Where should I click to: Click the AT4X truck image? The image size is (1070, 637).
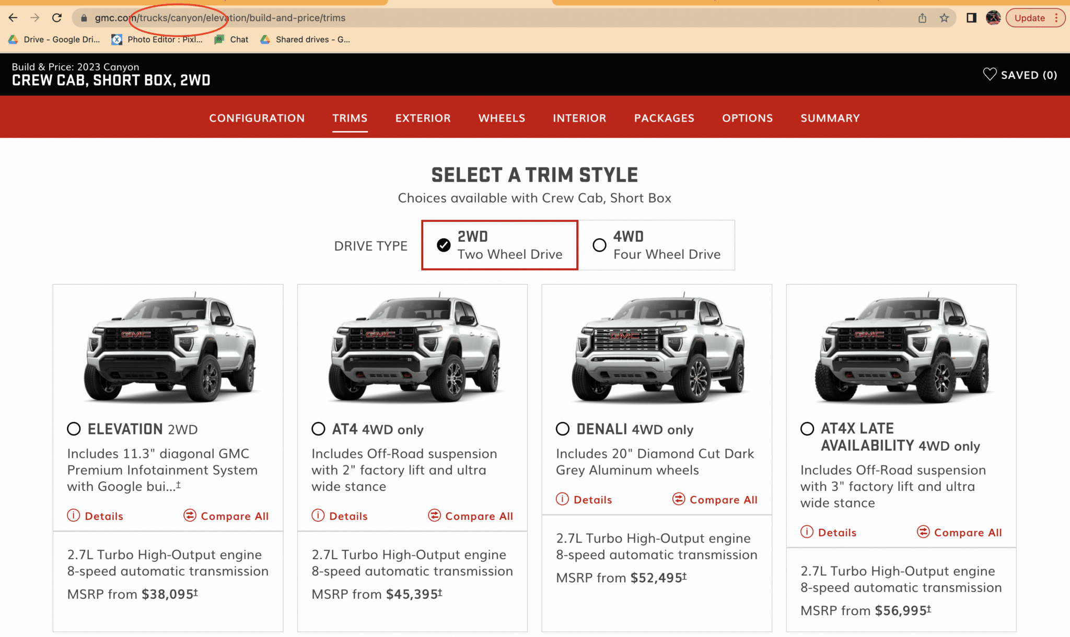(903, 347)
